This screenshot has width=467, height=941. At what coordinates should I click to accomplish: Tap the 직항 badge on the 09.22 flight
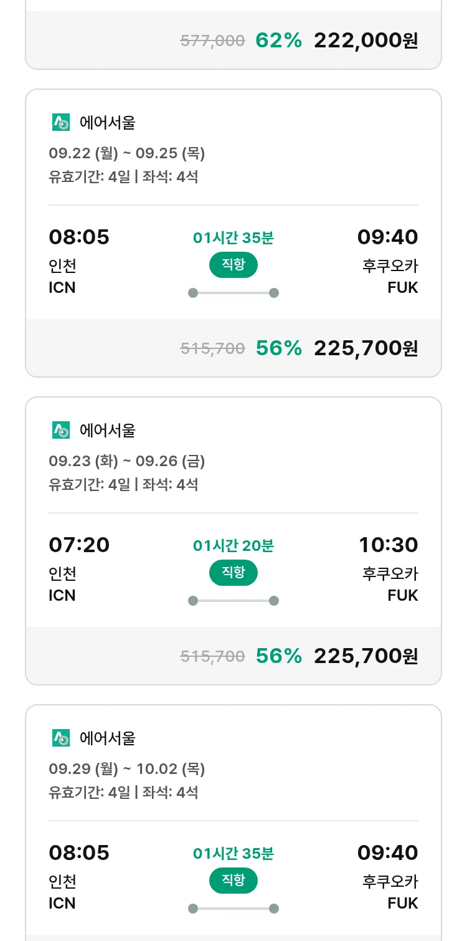point(233,265)
